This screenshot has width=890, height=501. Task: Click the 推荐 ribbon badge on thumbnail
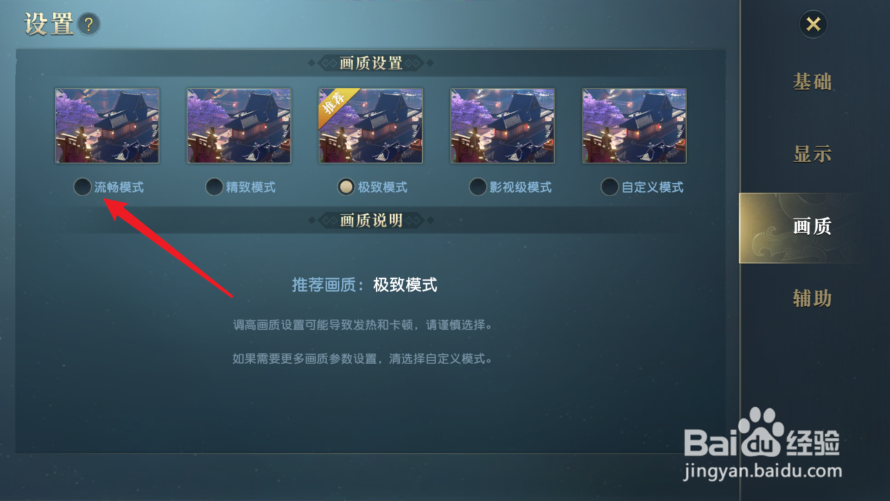(x=335, y=103)
